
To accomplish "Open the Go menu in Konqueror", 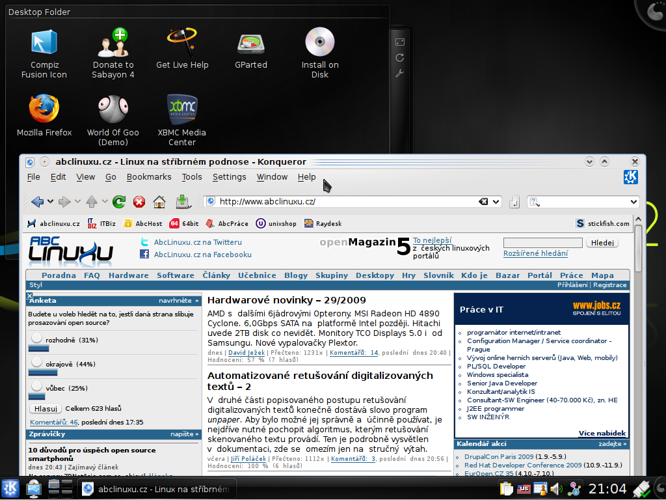I will [111, 177].
